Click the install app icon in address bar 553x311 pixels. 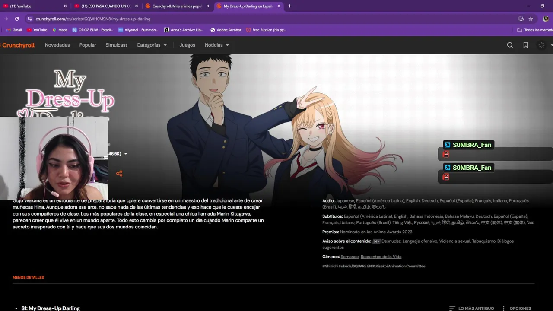click(x=521, y=19)
